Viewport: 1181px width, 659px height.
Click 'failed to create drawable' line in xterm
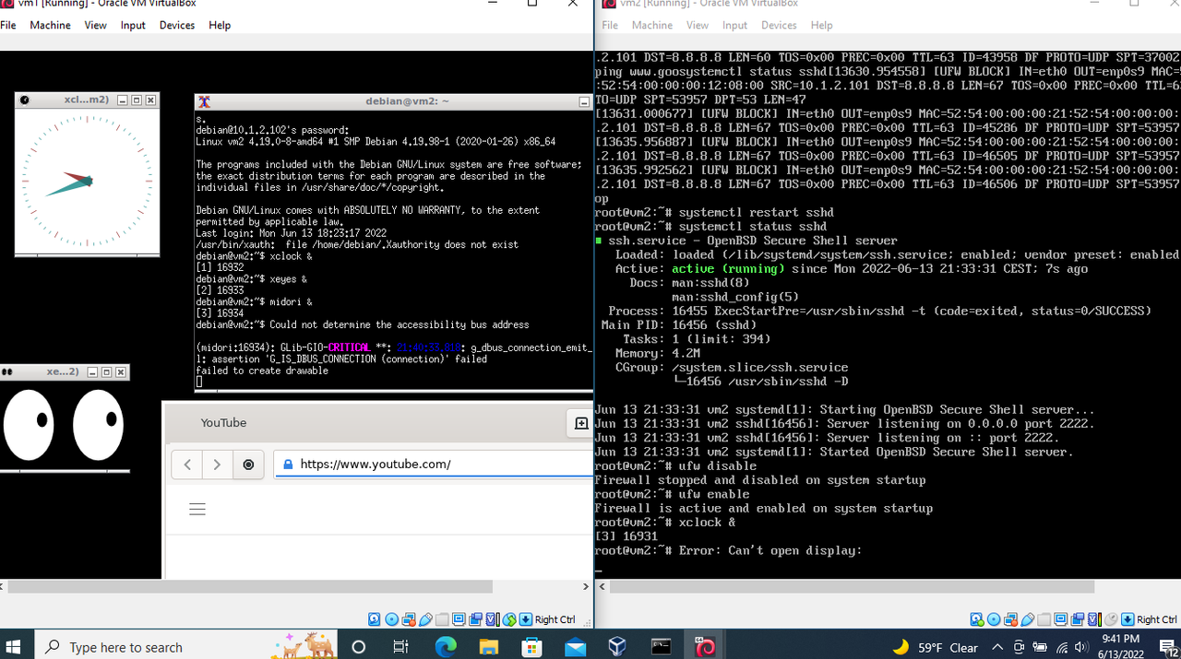(x=262, y=371)
